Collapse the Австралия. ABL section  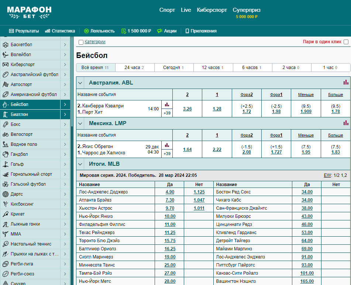80,83
